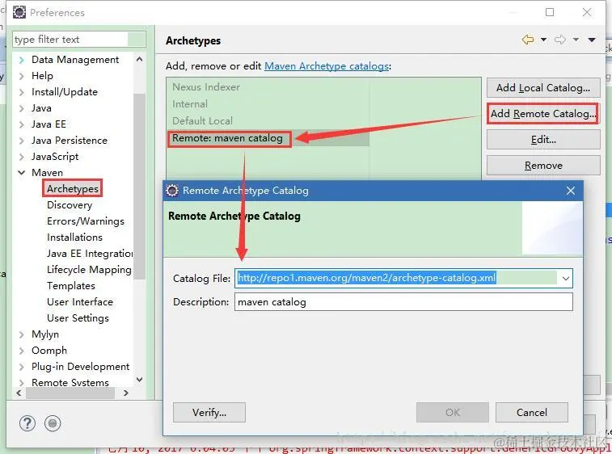
Task: Click Add Remote Catalog button
Action: pyautogui.click(x=543, y=114)
